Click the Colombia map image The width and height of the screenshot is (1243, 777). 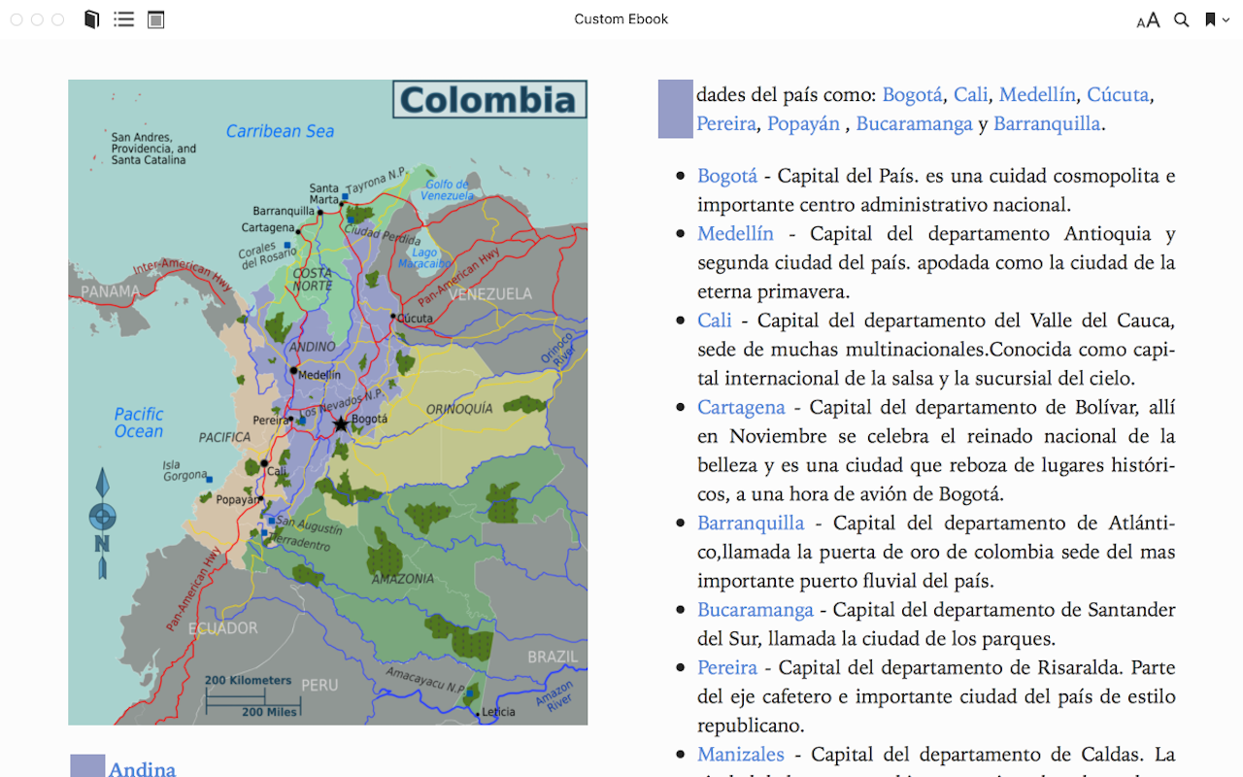pyautogui.click(x=327, y=402)
